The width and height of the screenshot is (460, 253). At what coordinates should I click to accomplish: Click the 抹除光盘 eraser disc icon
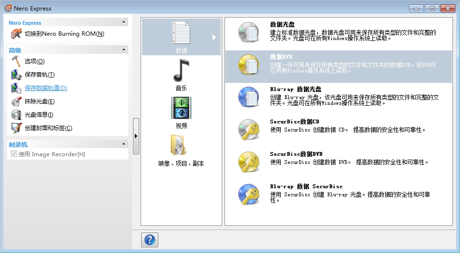coord(16,101)
